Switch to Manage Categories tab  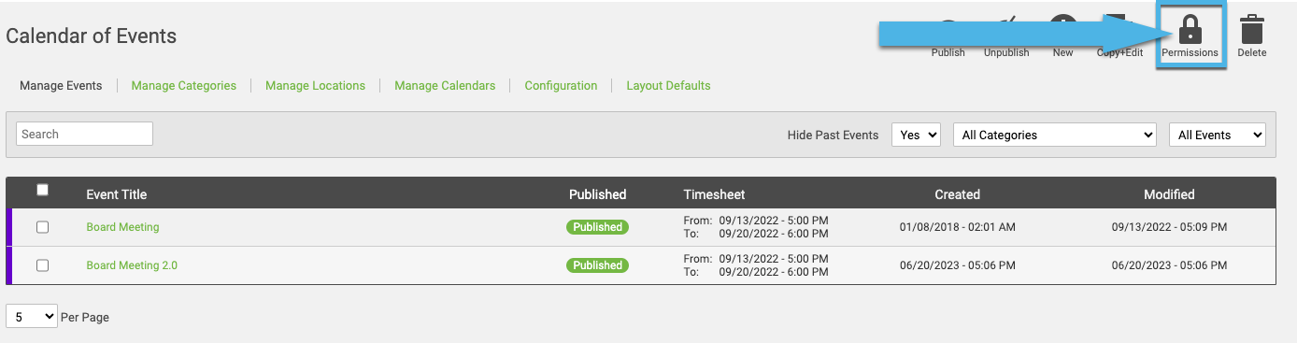pos(184,85)
